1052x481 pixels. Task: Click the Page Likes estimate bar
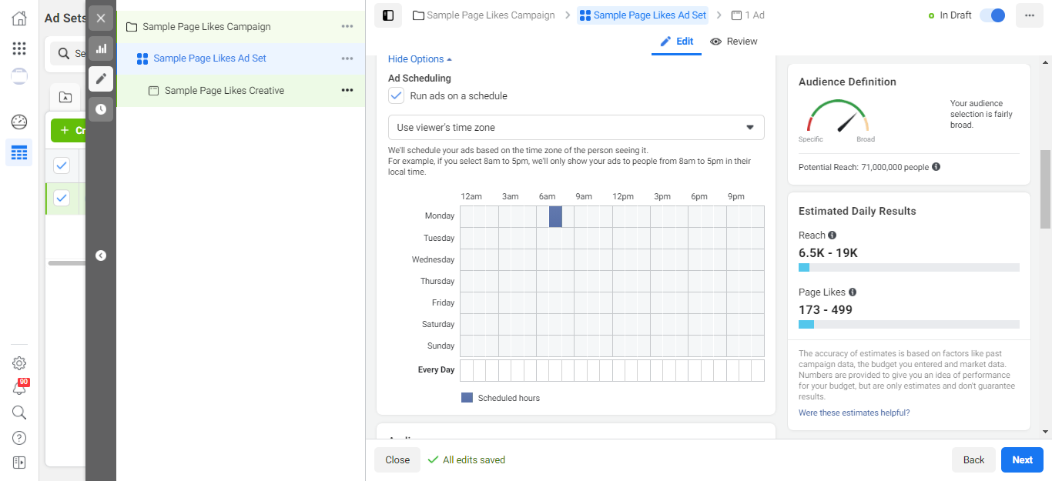[909, 325]
